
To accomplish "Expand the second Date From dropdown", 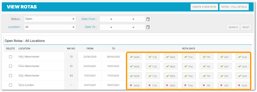I will (133, 19).
